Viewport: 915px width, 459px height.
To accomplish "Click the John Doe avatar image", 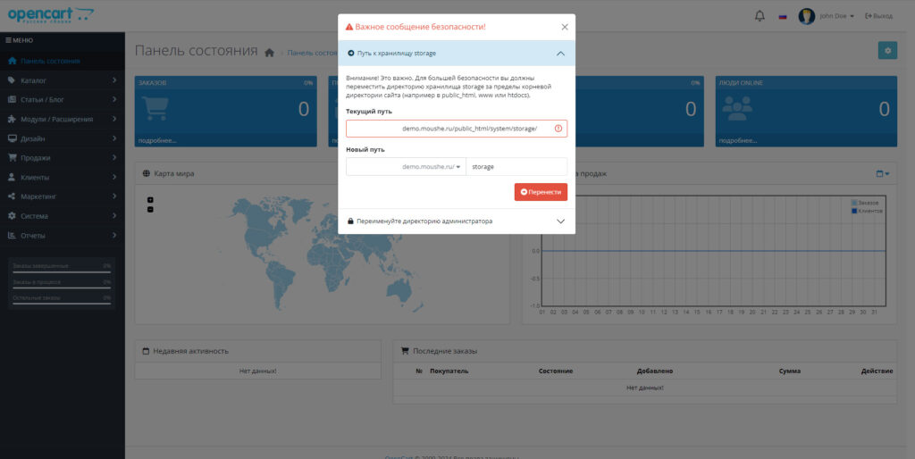I will click(x=807, y=16).
